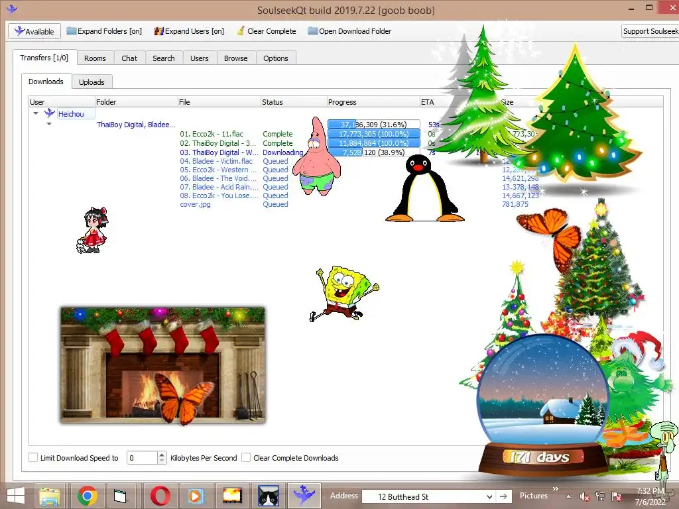This screenshot has width=679, height=509.
Task: Increase the speed limit with up arrow
Action: pos(162,455)
